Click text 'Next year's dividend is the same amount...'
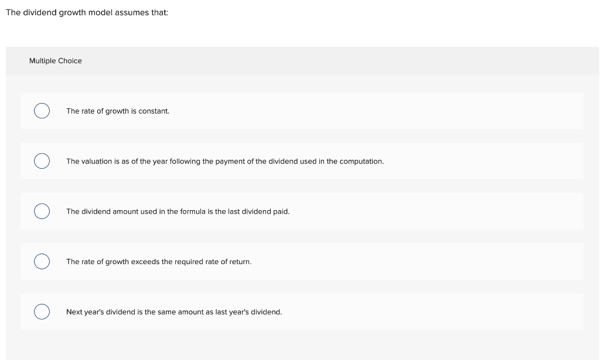 174,312
